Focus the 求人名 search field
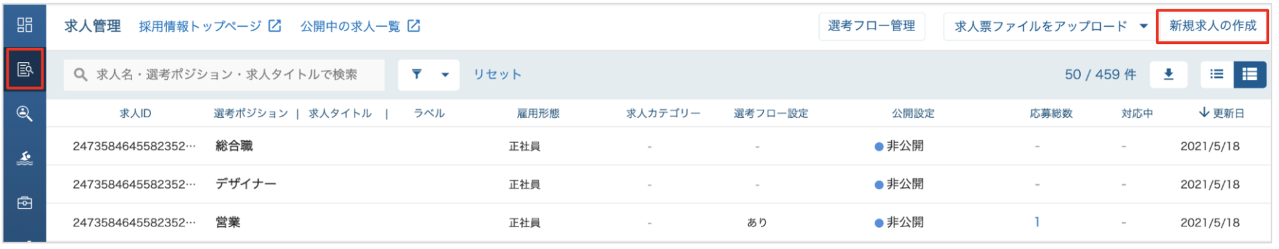The width and height of the screenshot is (1279, 249). click(224, 75)
